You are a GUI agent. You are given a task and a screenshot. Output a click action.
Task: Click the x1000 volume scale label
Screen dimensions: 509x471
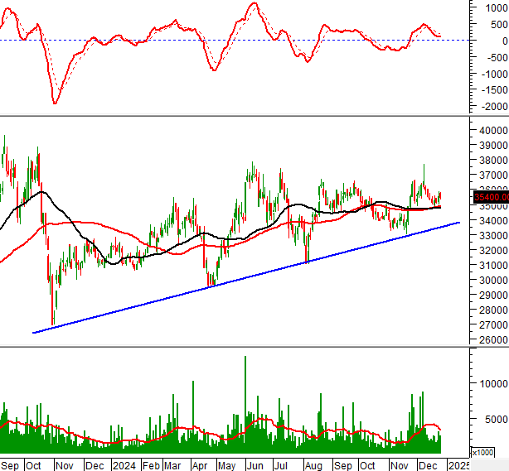pyautogui.click(x=481, y=452)
